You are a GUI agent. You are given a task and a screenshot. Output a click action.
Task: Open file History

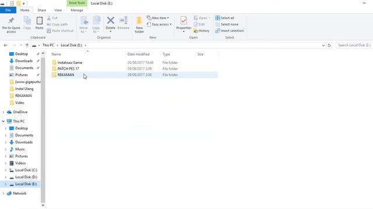click(202, 31)
